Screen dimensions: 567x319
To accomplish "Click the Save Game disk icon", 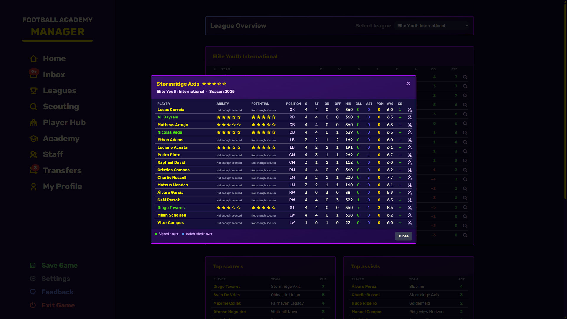I will tap(33, 265).
